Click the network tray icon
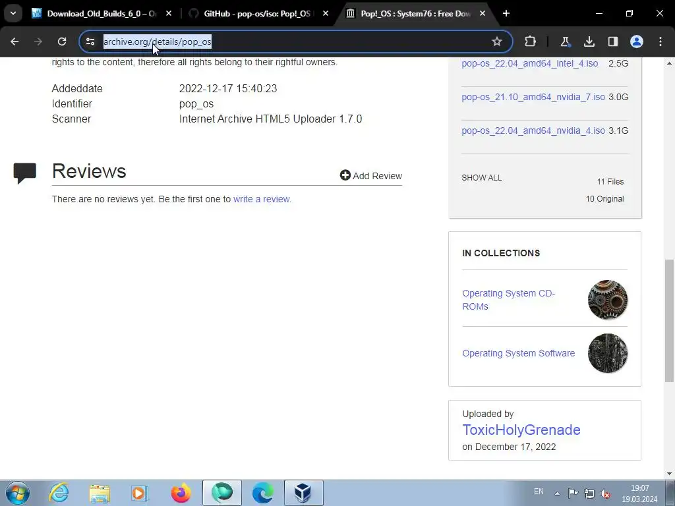 [x=589, y=493]
